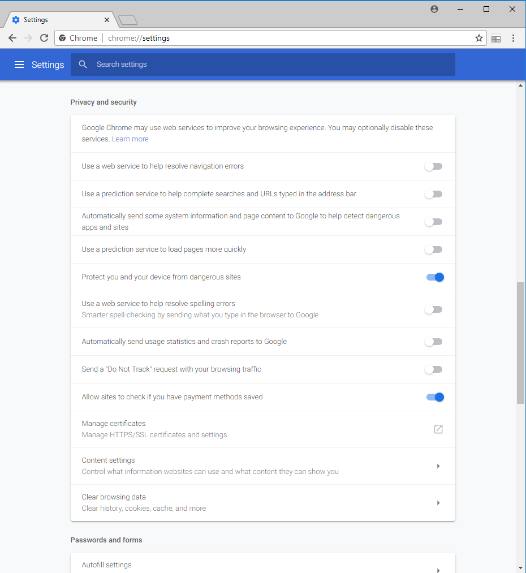Toggle sending system information to Google
Screen dimensions: 526x573
click(x=434, y=222)
